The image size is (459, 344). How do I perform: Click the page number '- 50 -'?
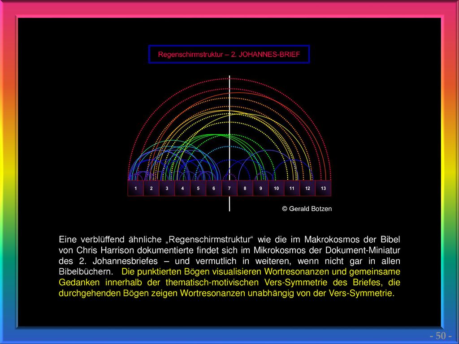click(441, 335)
